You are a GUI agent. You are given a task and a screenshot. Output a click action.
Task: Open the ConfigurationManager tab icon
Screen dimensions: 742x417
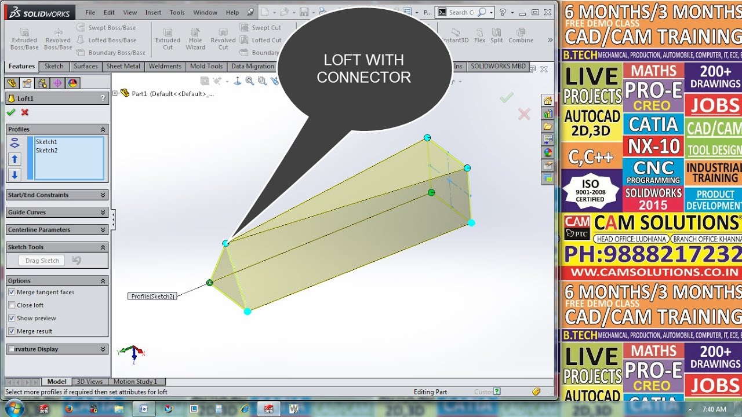(42, 83)
